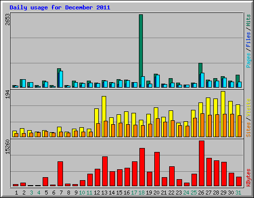Viewport: 254px width, 198px height.
Task: Click the day 23 axis label
Action: (179, 193)
